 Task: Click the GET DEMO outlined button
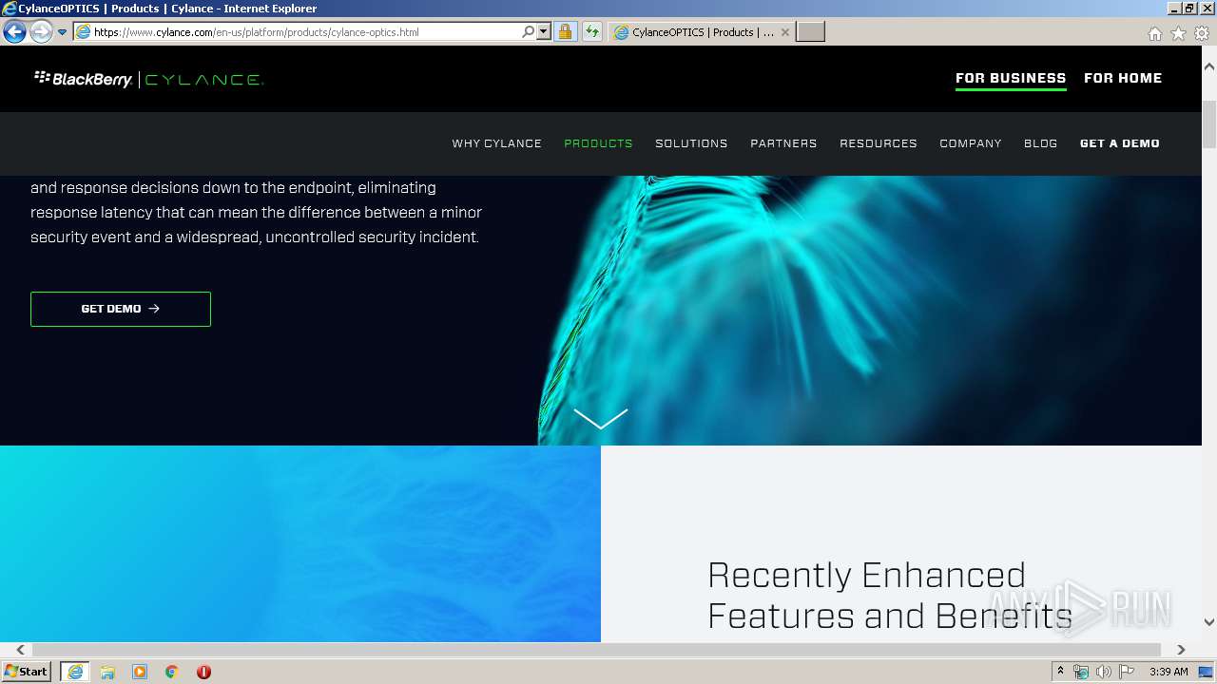click(x=121, y=309)
